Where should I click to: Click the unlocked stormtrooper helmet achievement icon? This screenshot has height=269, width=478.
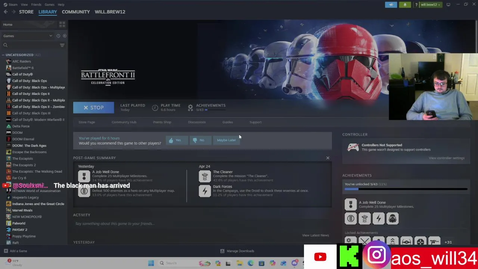point(392,219)
